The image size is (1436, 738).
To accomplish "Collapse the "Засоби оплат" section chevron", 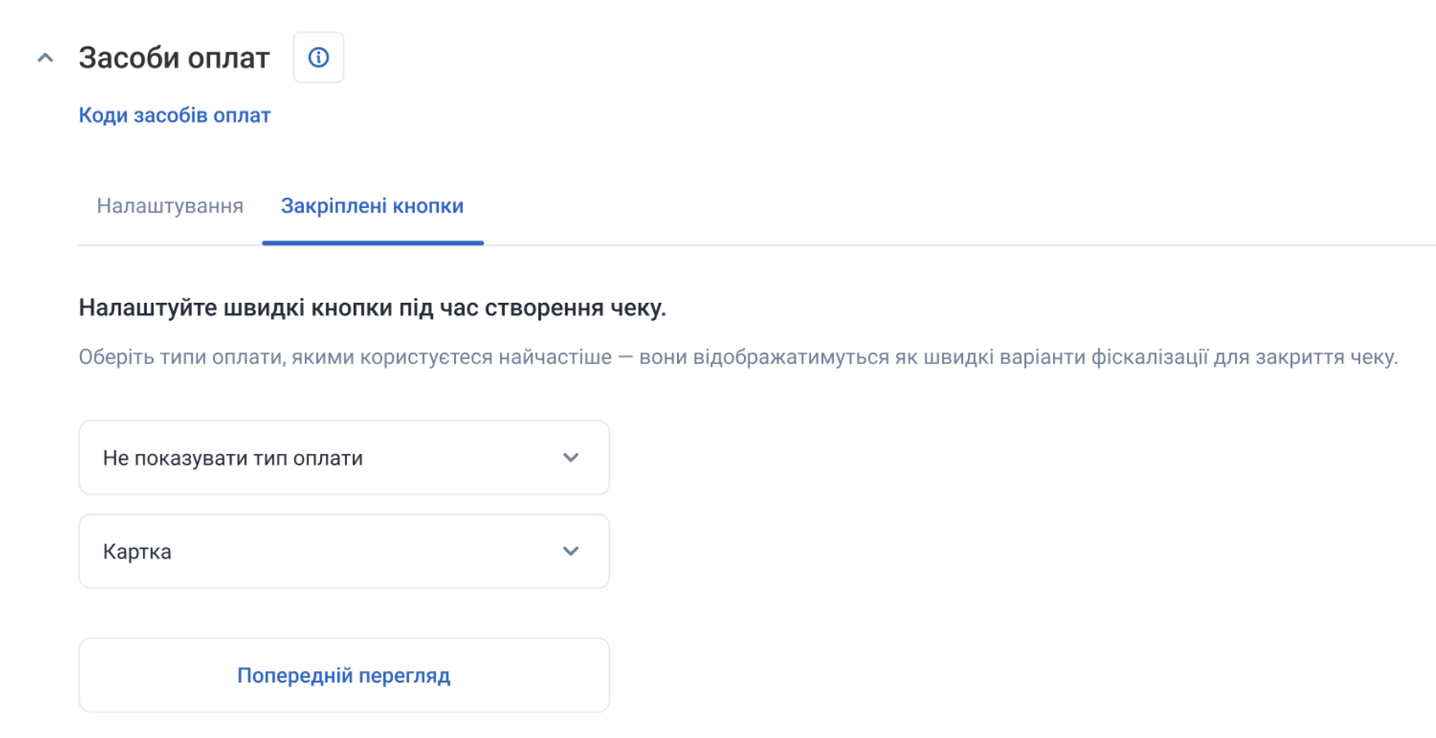I will pyautogui.click(x=46, y=58).
